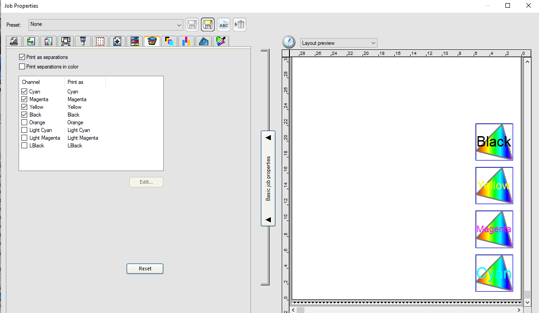Open the Layout preview dropdown

pos(338,43)
